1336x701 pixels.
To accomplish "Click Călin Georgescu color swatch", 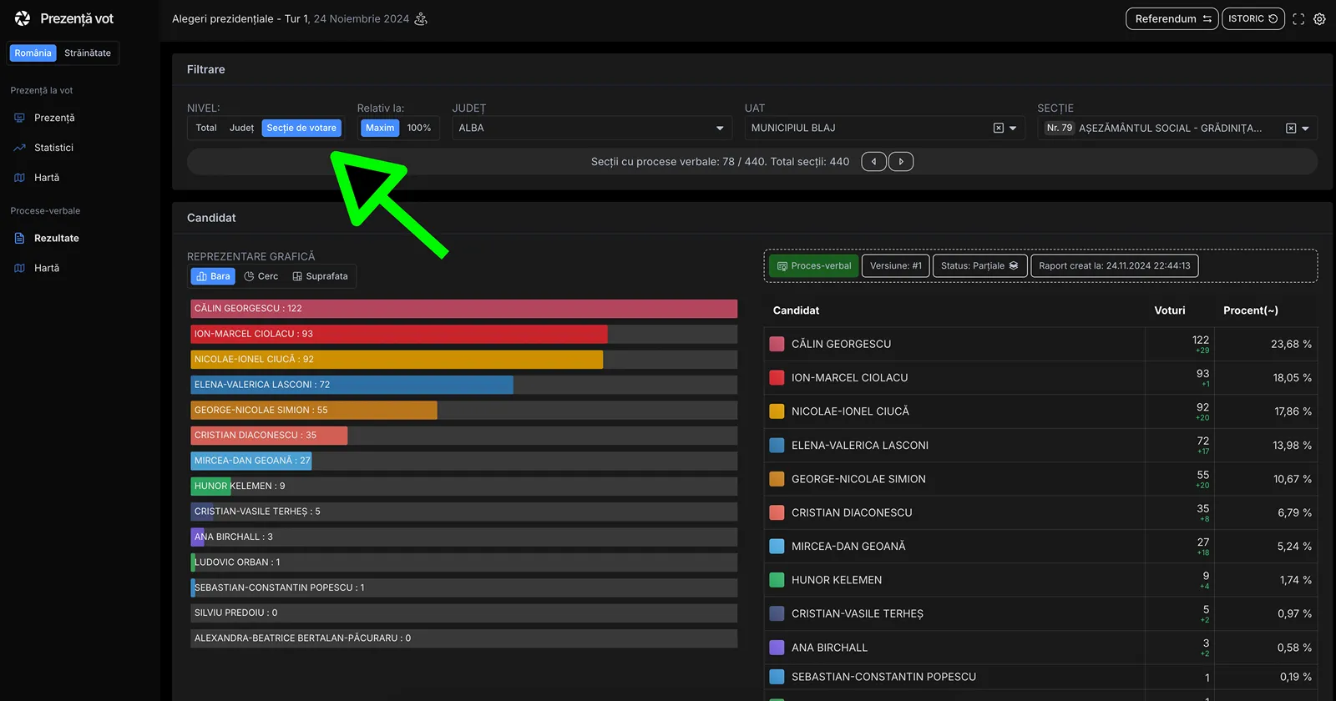I will [x=777, y=344].
